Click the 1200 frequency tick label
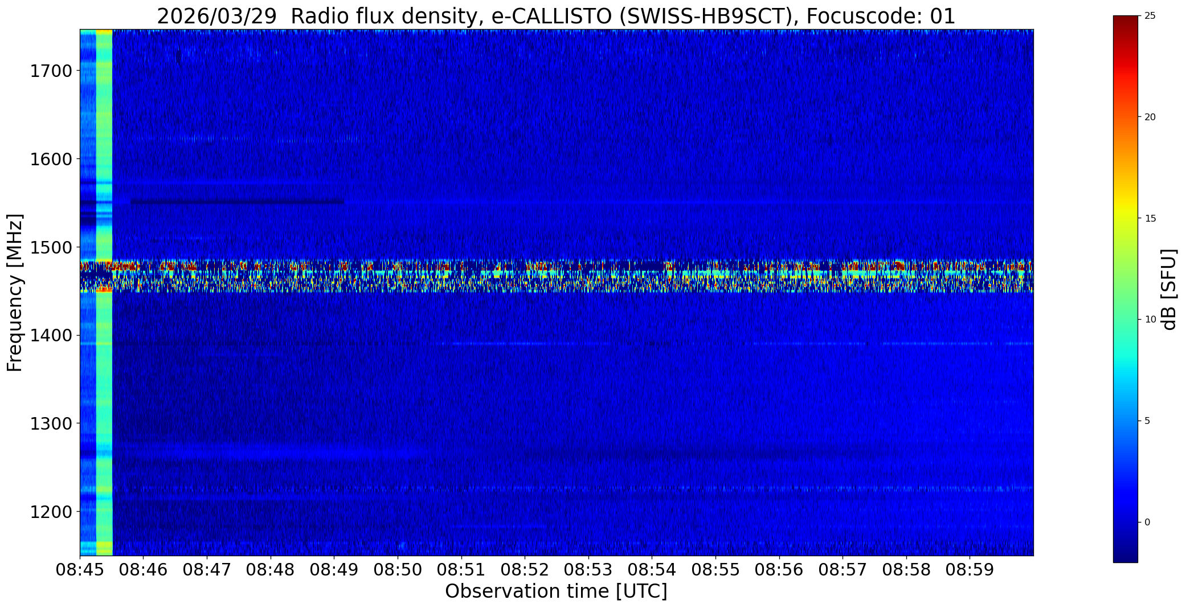 [51, 512]
